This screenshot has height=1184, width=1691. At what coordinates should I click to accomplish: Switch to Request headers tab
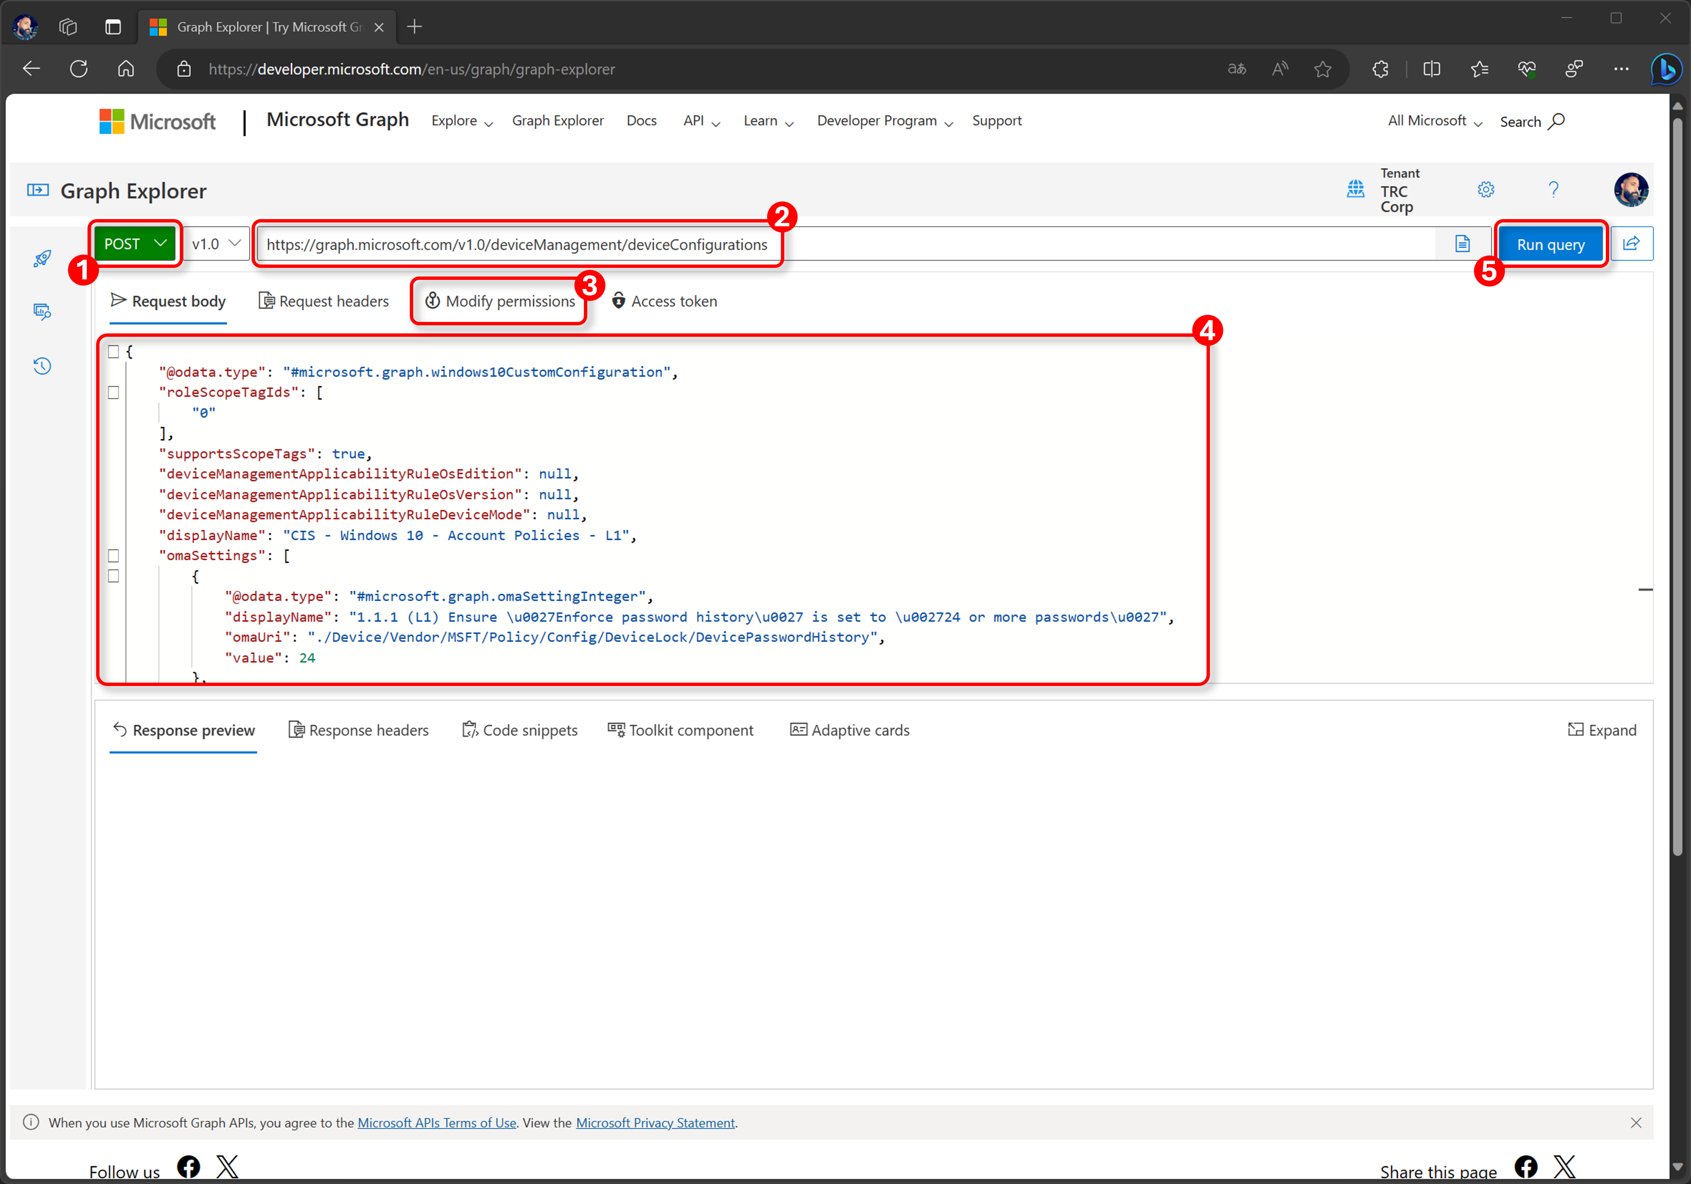tap(323, 300)
